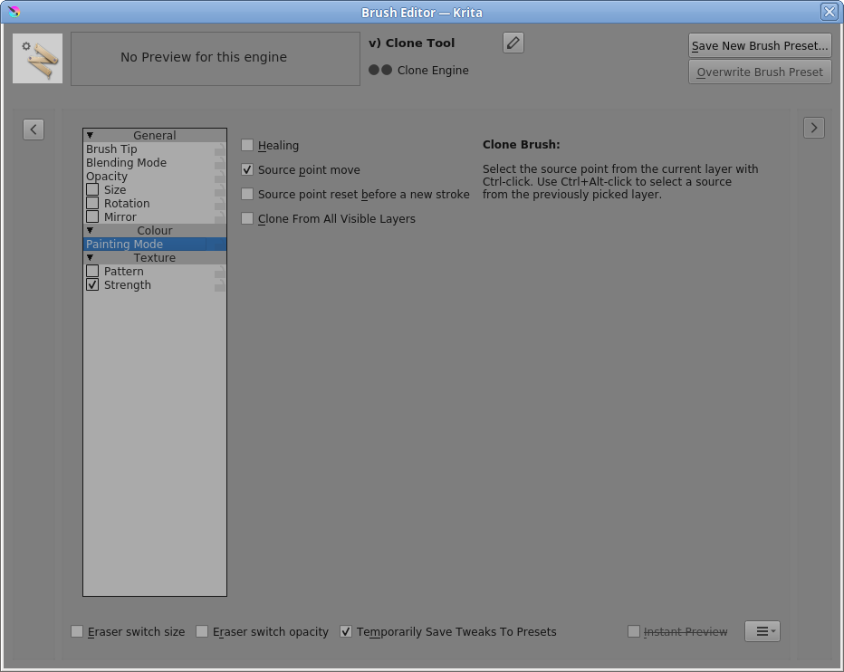Viewport: 844px width, 672px height.
Task: Click the clone brush preset thumbnail
Action: point(37,57)
